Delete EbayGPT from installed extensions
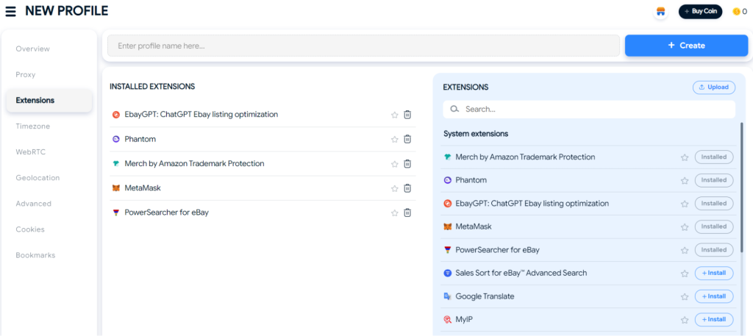This screenshot has width=753, height=336. tap(407, 115)
